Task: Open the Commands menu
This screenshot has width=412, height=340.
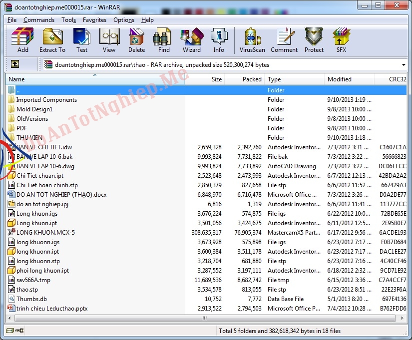Action: [39, 20]
